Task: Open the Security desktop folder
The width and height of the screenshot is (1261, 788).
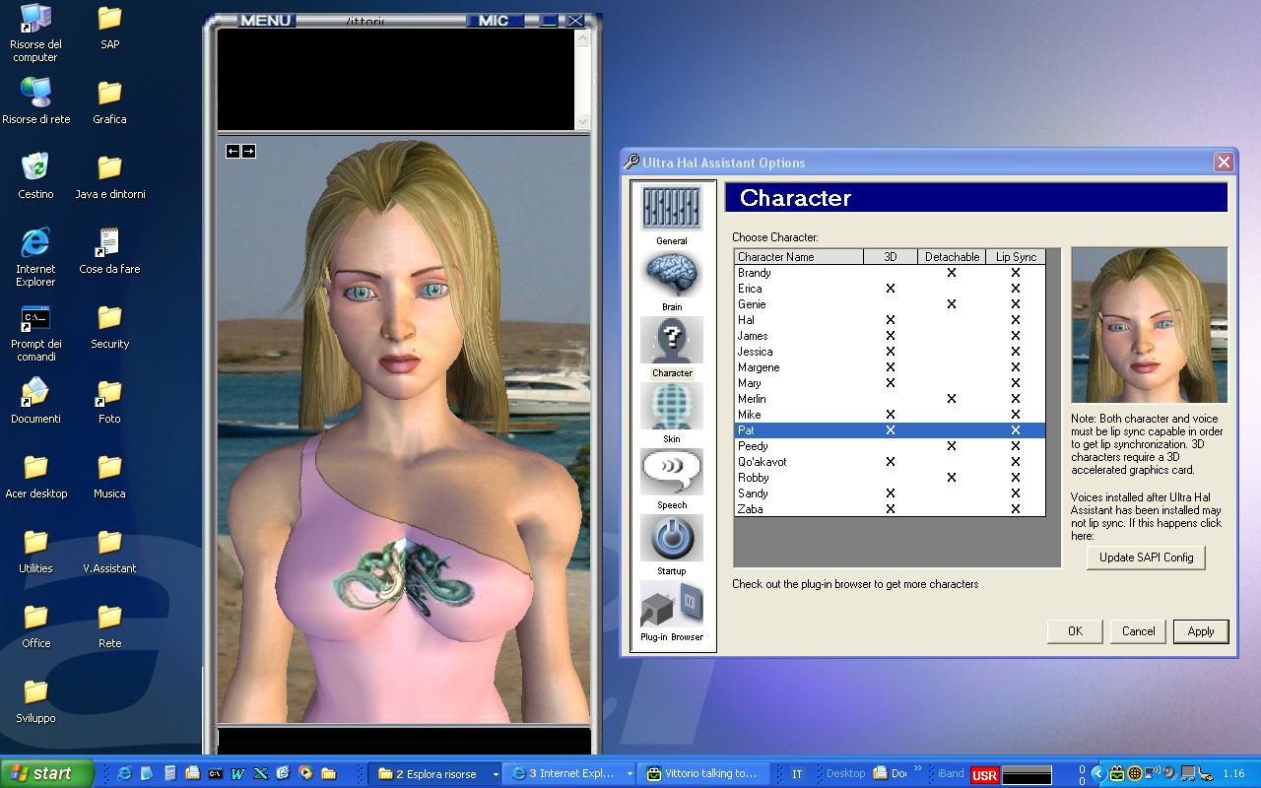Action: [109, 326]
